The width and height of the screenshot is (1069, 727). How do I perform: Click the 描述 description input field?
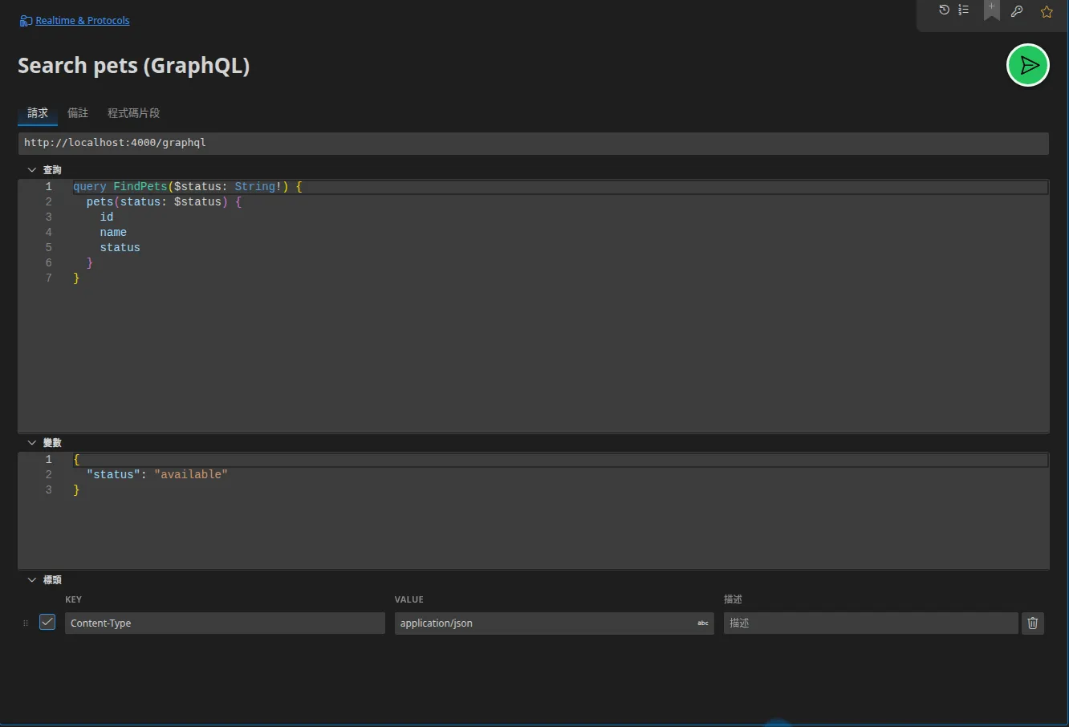coord(871,623)
